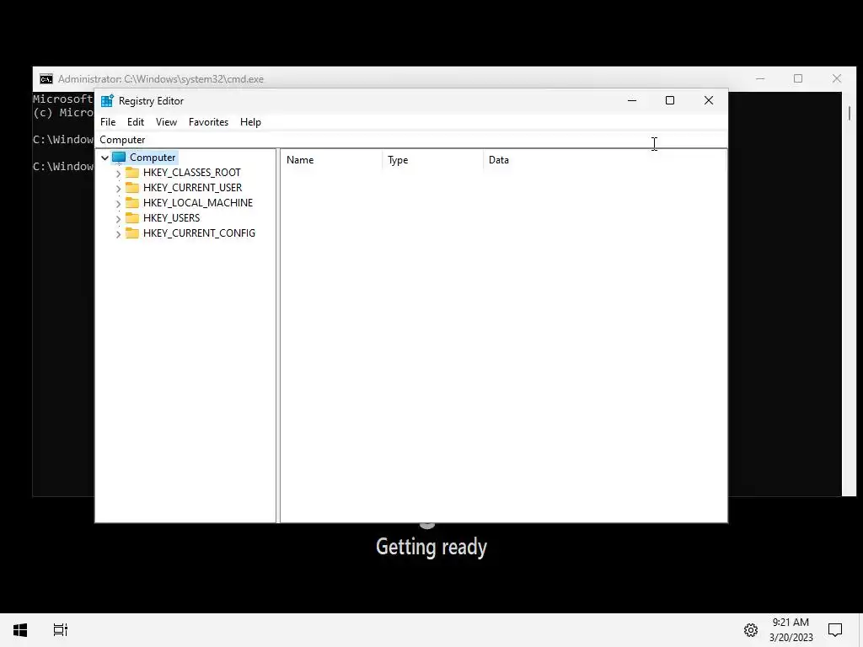Click the Name column header
Screen dimensions: 863x647
click(x=331, y=160)
